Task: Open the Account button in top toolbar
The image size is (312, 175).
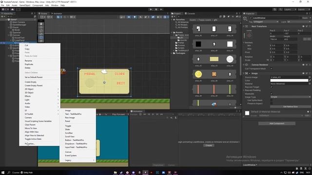Action: tap(4, 9)
